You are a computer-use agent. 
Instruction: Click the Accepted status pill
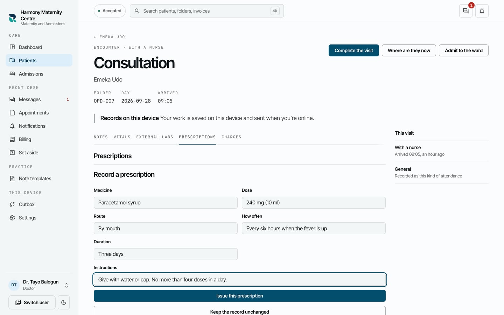click(110, 11)
